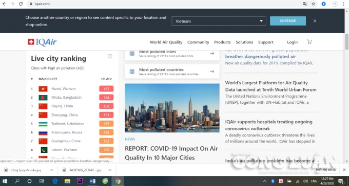Open File Explorer from taskbar
The image size is (349, 186).
point(67,181)
